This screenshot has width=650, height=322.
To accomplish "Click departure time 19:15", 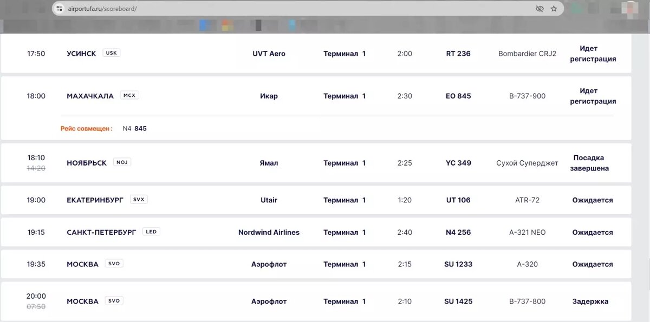I will coord(36,232).
